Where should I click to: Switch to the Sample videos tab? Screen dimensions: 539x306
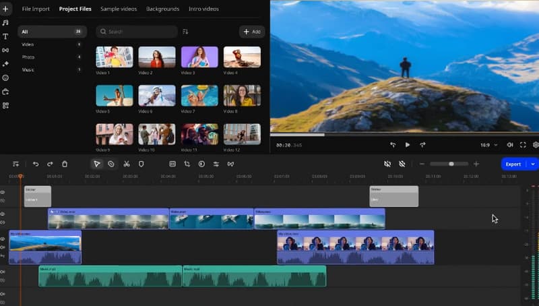(119, 9)
